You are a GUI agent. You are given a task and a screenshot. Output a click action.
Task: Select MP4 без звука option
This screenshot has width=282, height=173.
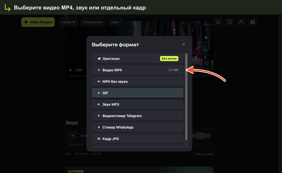click(138, 82)
